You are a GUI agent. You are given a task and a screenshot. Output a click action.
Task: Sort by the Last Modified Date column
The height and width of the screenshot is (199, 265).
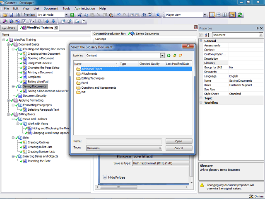178,64
